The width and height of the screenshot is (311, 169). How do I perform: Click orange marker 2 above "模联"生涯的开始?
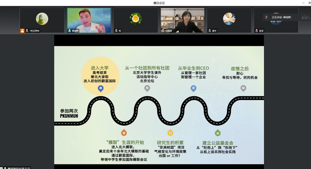click(x=124, y=133)
